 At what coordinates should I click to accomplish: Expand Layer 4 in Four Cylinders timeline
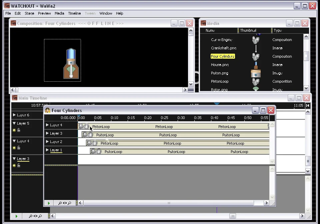(47, 125)
